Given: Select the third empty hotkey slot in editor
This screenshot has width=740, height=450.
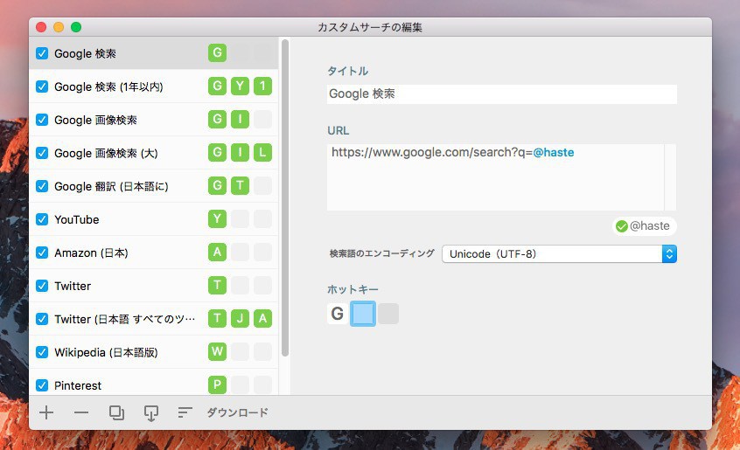Looking at the screenshot, I should point(388,314).
